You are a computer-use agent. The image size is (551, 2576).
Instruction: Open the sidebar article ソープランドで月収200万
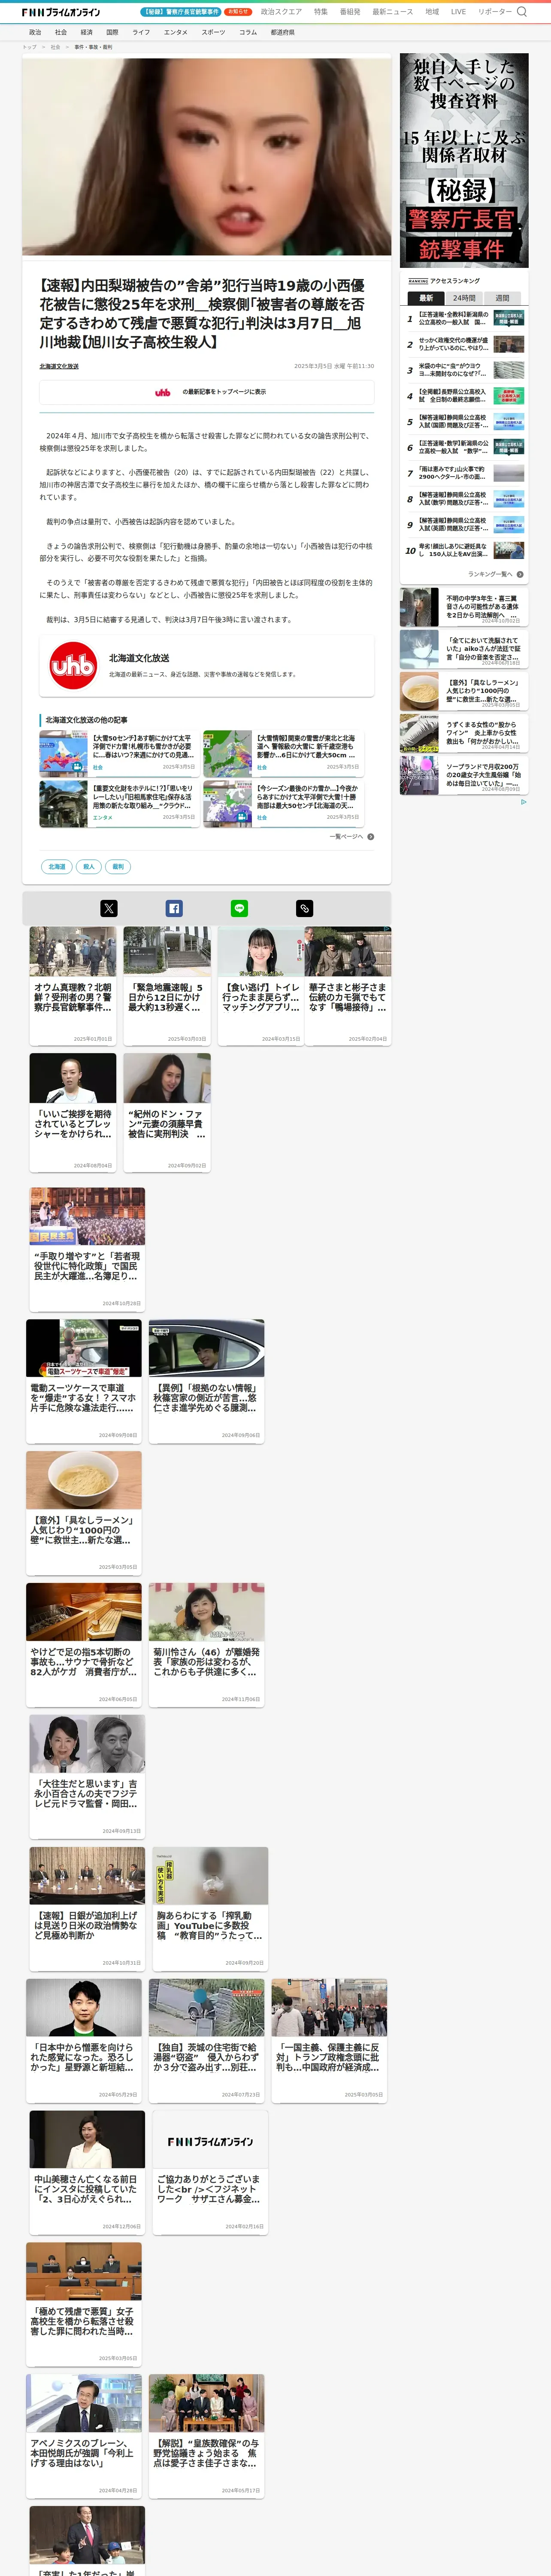(464, 775)
